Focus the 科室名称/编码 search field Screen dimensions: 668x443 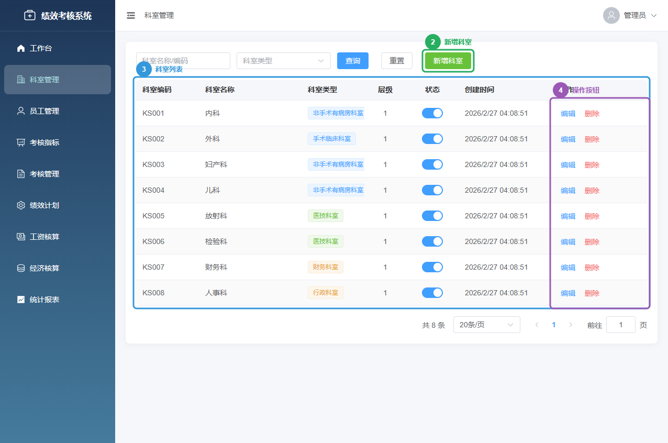pos(183,61)
